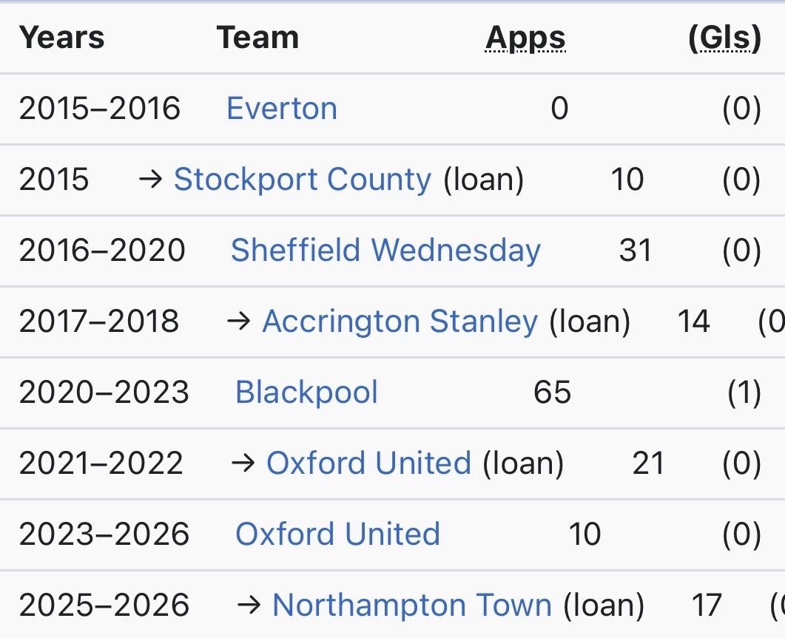
Task: Open the Accrington Stanley link
Action: (400, 322)
